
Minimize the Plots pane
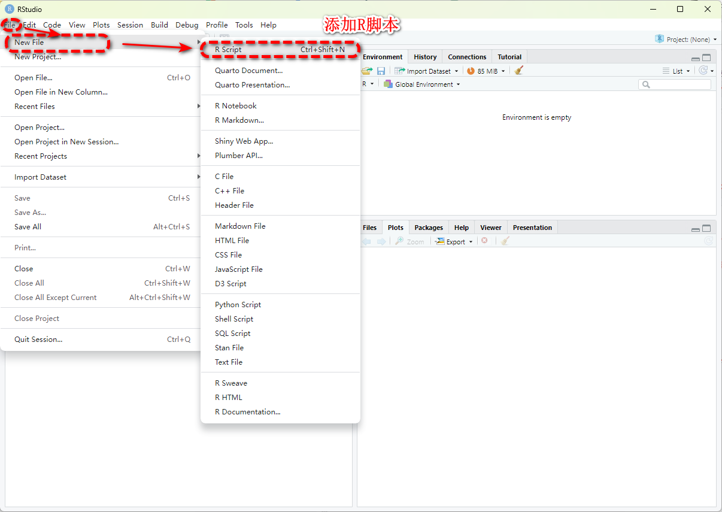[x=695, y=229]
